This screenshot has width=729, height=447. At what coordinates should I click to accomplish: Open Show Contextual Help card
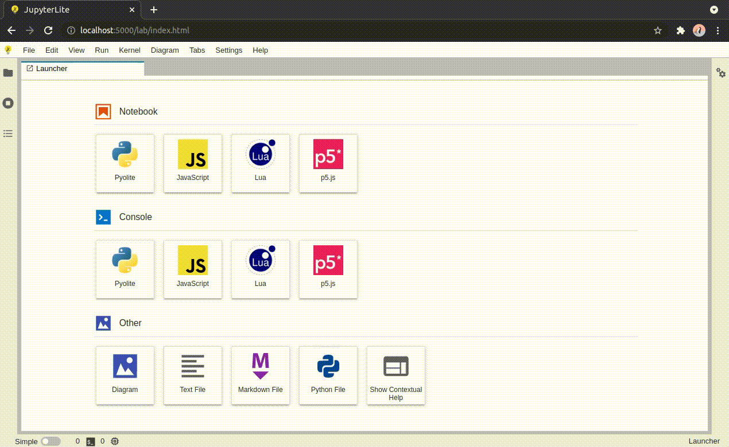coord(396,375)
